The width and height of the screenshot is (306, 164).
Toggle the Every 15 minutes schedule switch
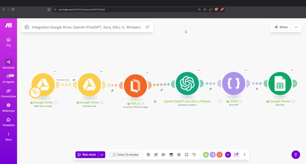pos(113,154)
